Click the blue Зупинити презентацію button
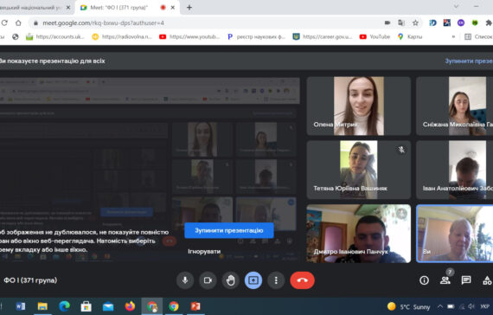 (229, 230)
